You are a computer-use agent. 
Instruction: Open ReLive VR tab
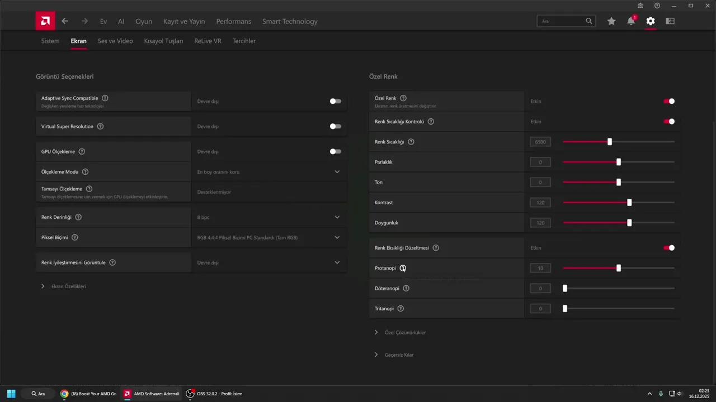(208, 41)
